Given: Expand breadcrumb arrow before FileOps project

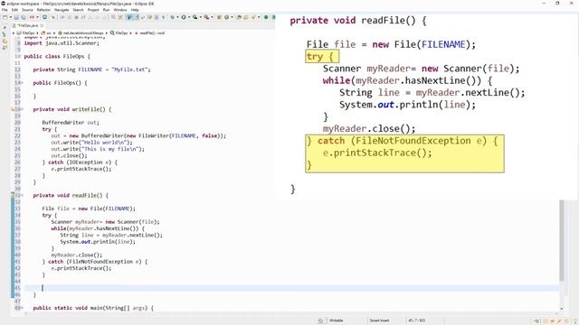Looking at the screenshot, I should coord(14,33).
